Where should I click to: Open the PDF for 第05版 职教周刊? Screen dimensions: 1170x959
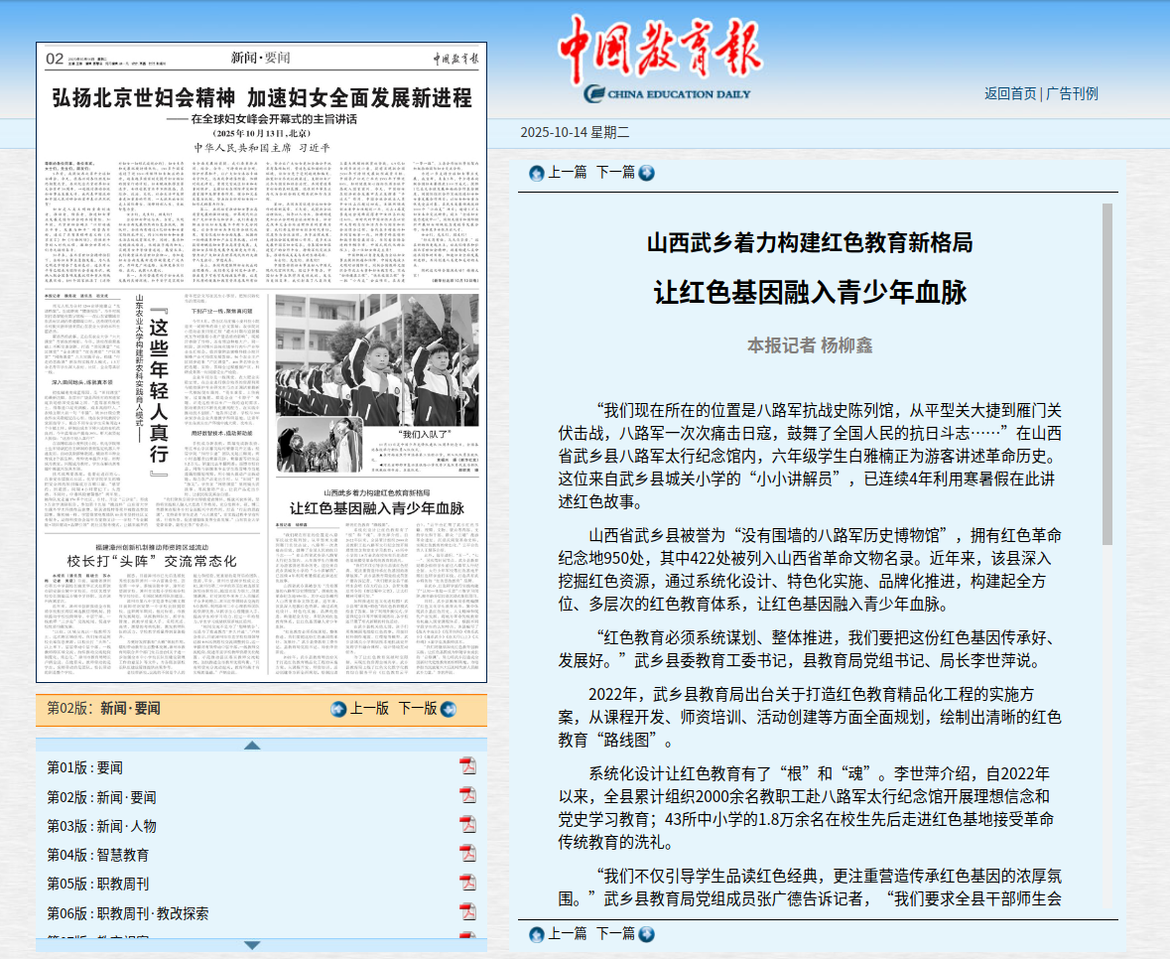pos(467,884)
